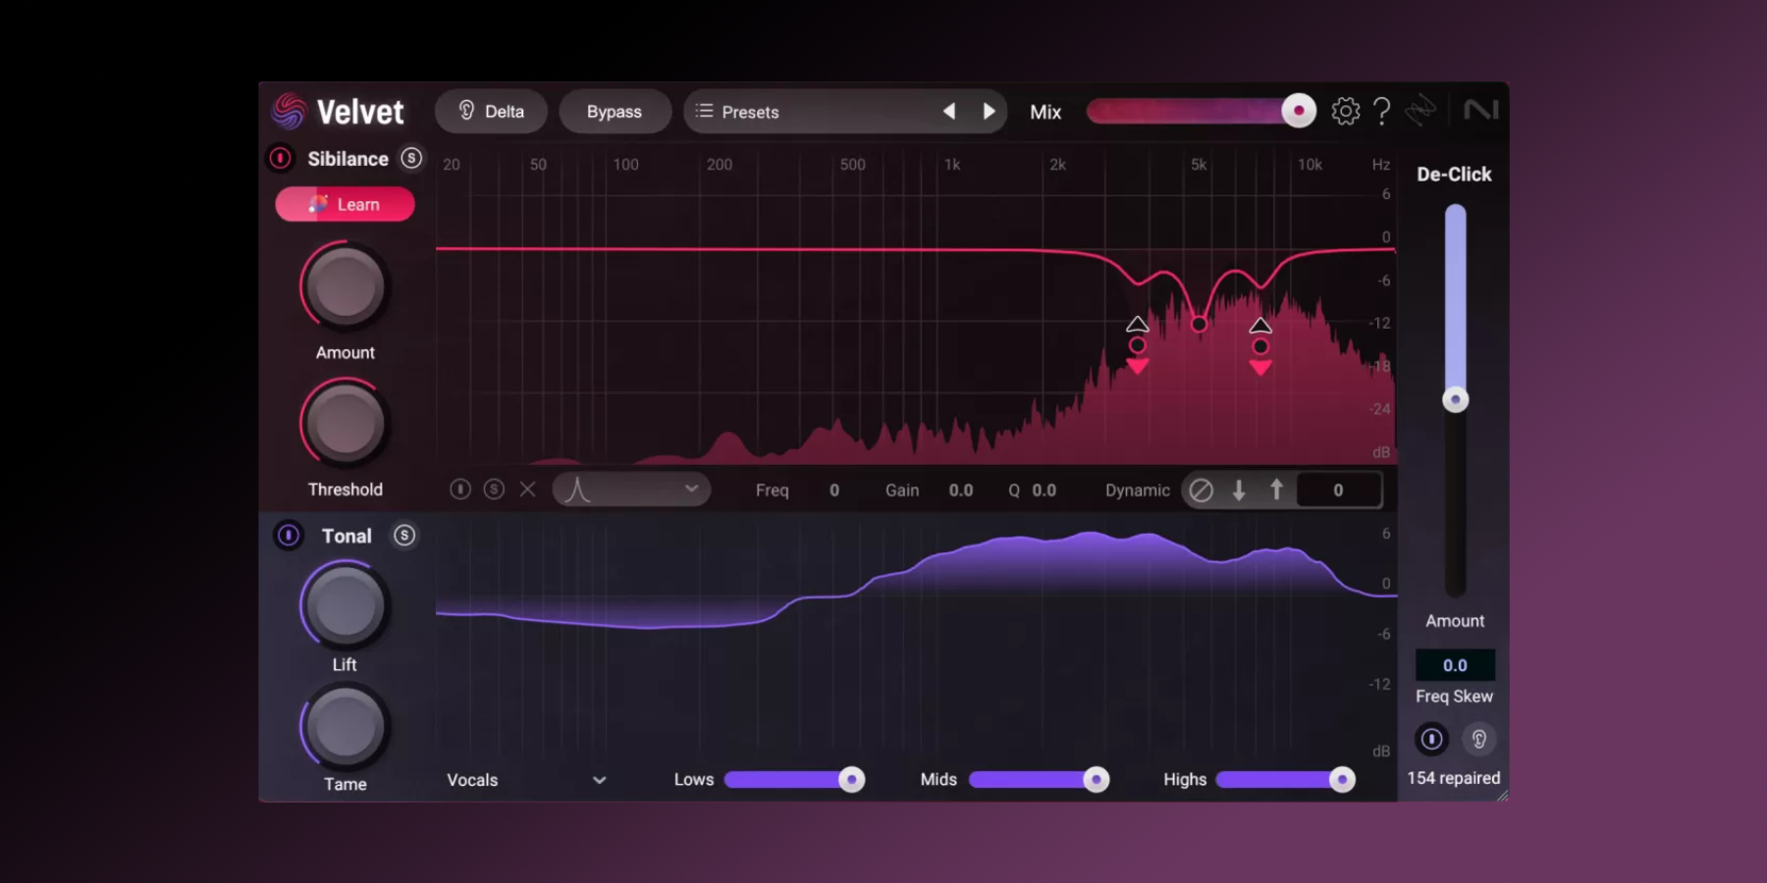
Task: Open the settings gear icon
Action: (1346, 111)
